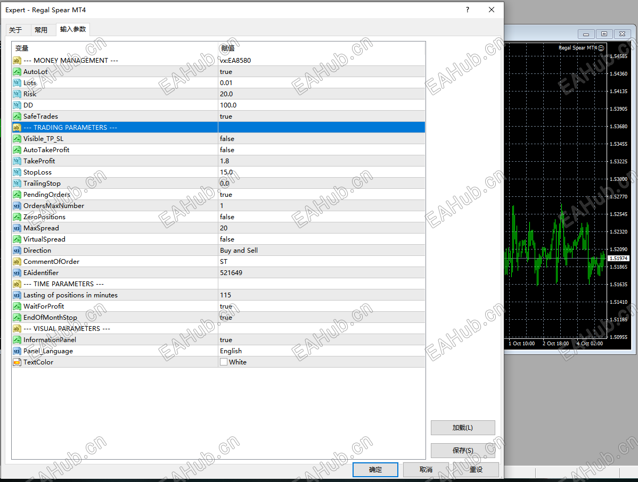Click the White color swatch for TextColor

tap(223, 362)
